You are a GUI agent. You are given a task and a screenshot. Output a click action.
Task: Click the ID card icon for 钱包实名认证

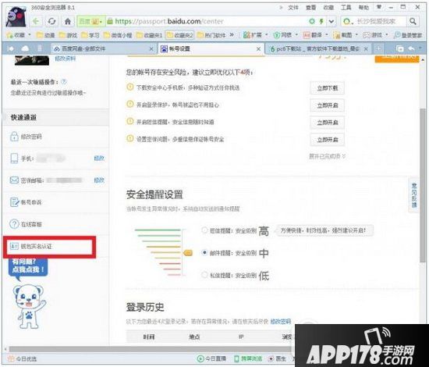14,246
